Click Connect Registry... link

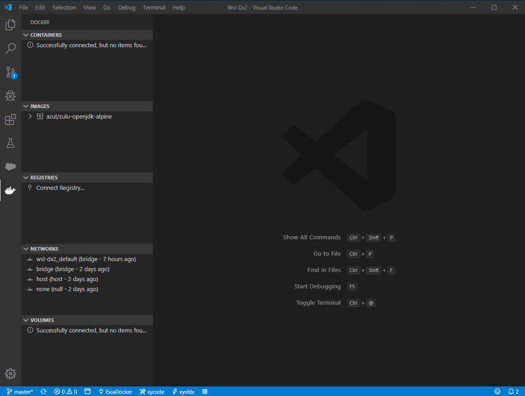pos(60,188)
